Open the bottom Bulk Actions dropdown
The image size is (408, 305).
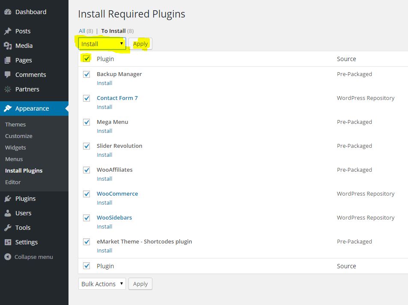[102, 284]
